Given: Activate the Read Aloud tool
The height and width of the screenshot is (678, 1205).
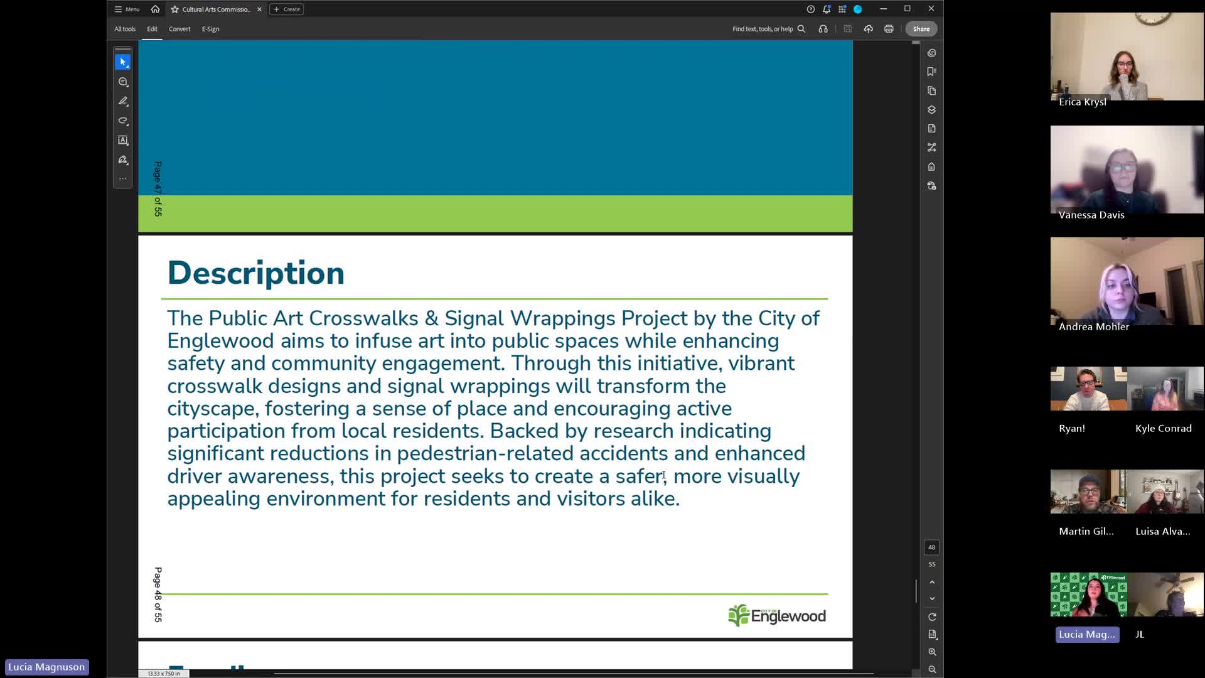Looking at the screenshot, I should 823,29.
